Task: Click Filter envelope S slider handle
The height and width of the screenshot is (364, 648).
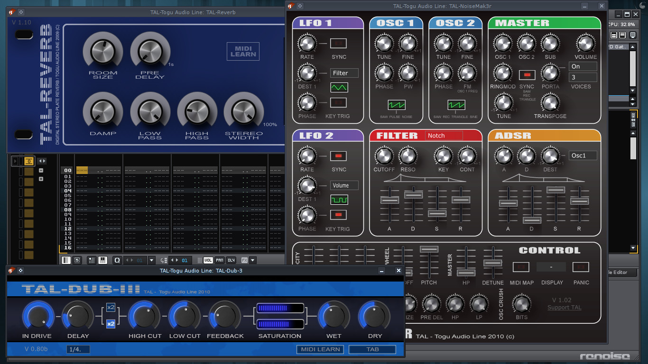Action: pyautogui.click(x=437, y=214)
